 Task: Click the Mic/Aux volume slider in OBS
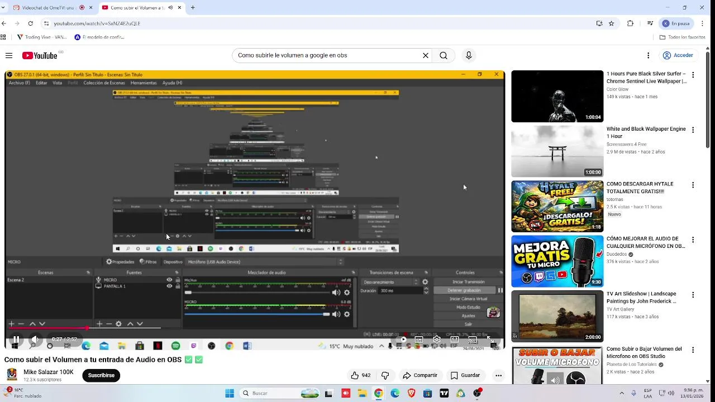257,293
